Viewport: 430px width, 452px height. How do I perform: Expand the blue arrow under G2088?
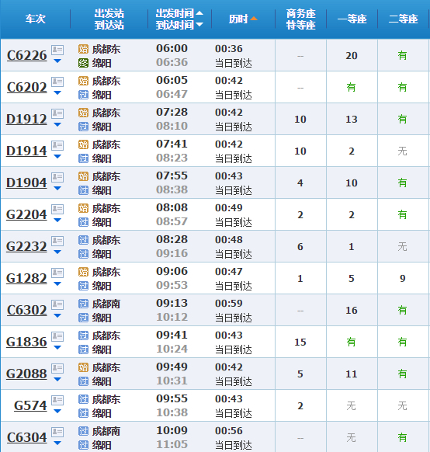point(57,379)
